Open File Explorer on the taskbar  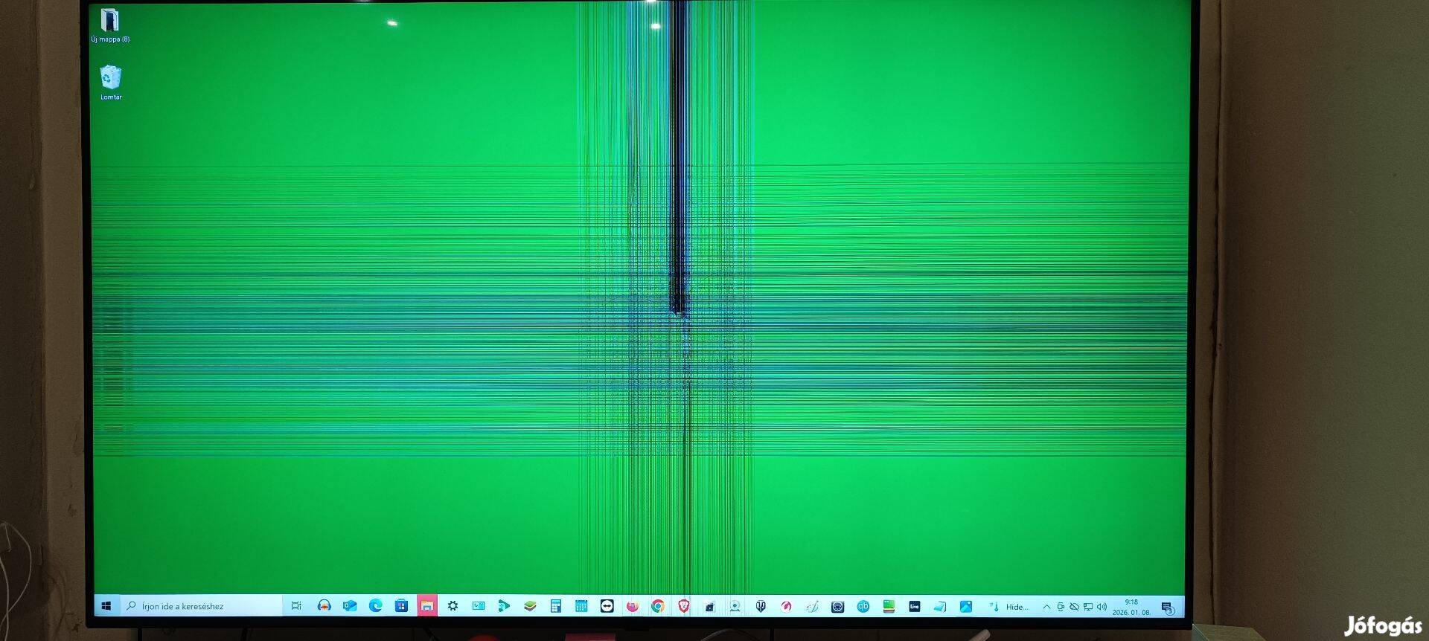pos(426,606)
